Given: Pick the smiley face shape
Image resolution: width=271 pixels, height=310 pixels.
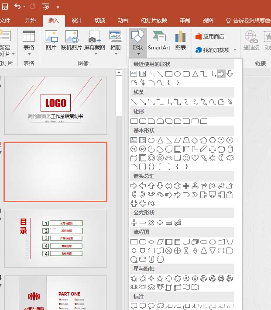Looking at the screenshot, I should pyautogui.click(x=186, y=158).
